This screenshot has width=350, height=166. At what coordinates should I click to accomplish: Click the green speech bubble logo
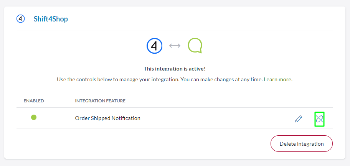pyautogui.click(x=195, y=46)
